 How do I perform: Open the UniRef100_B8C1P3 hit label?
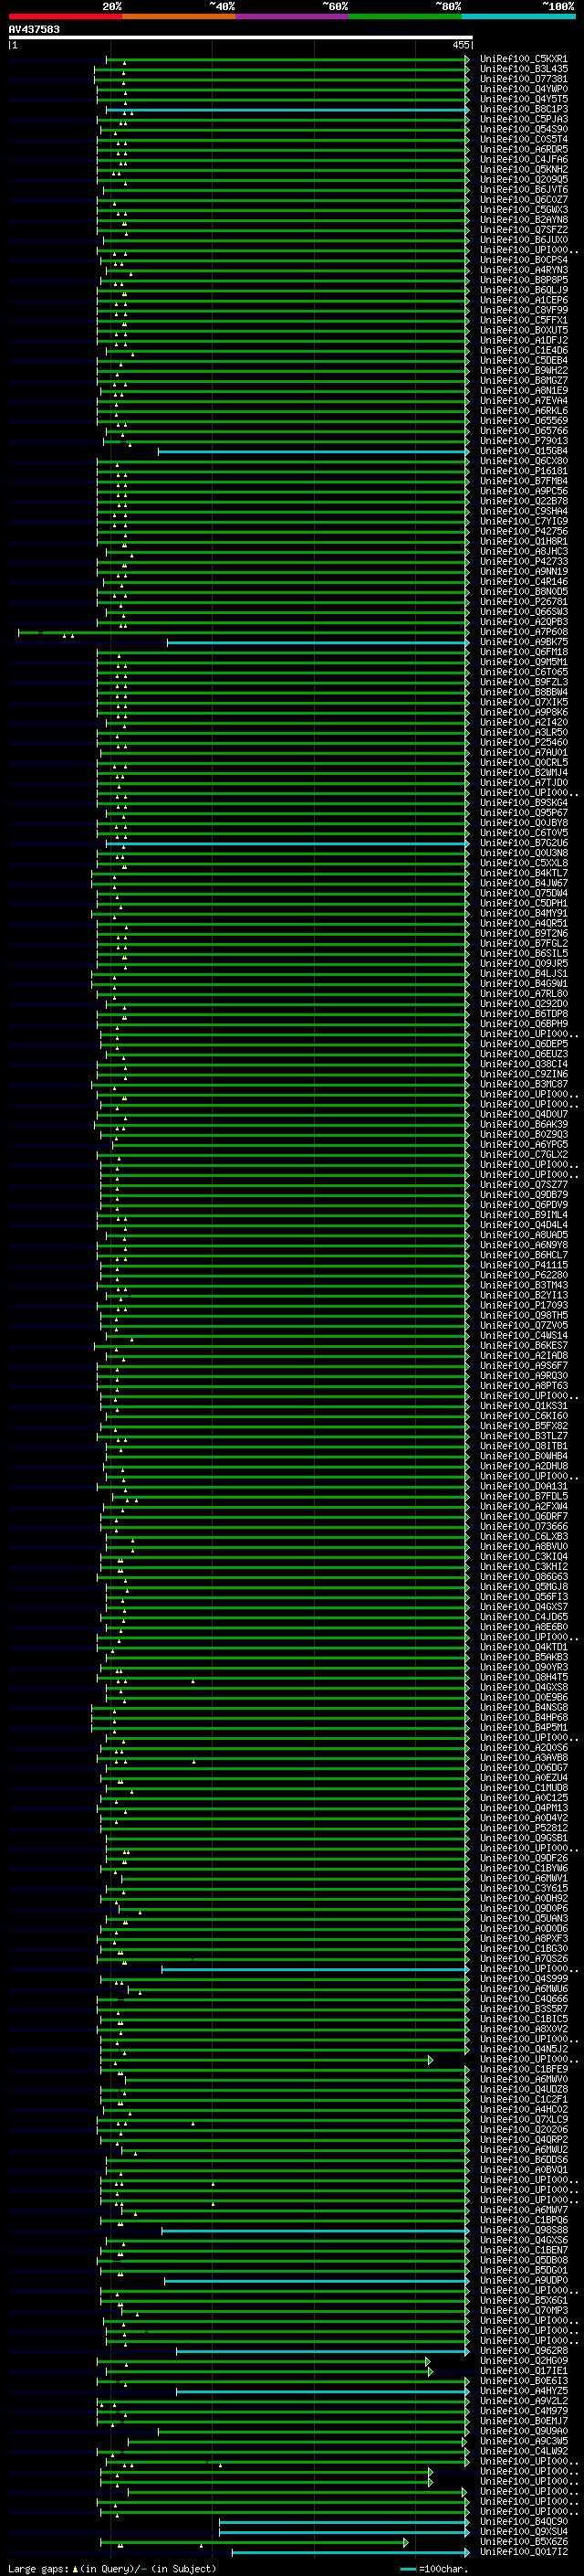523,109
